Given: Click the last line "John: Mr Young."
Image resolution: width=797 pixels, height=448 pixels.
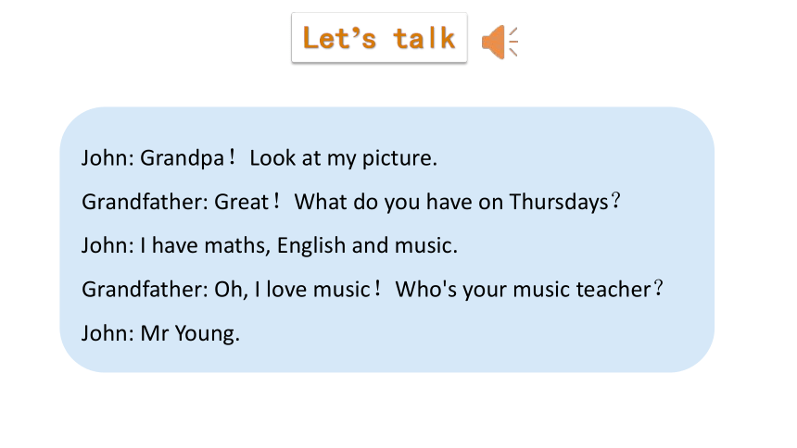Looking at the screenshot, I should pyautogui.click(x=160, y=334).
